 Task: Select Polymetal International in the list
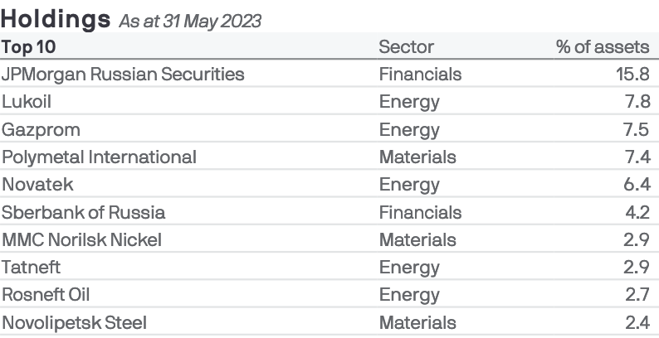[x=100, y=157]
